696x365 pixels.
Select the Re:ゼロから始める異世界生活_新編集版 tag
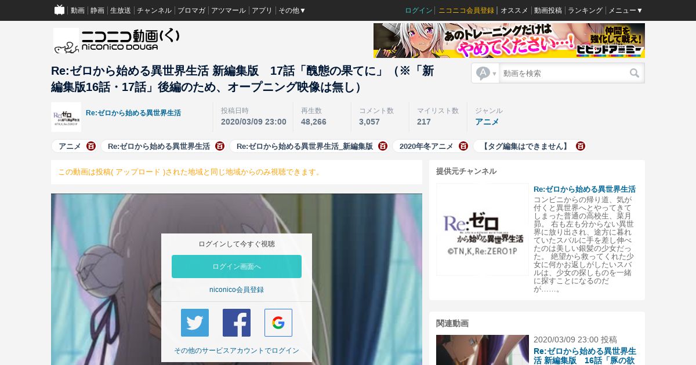pyautogui.click(x=304, y=146)
